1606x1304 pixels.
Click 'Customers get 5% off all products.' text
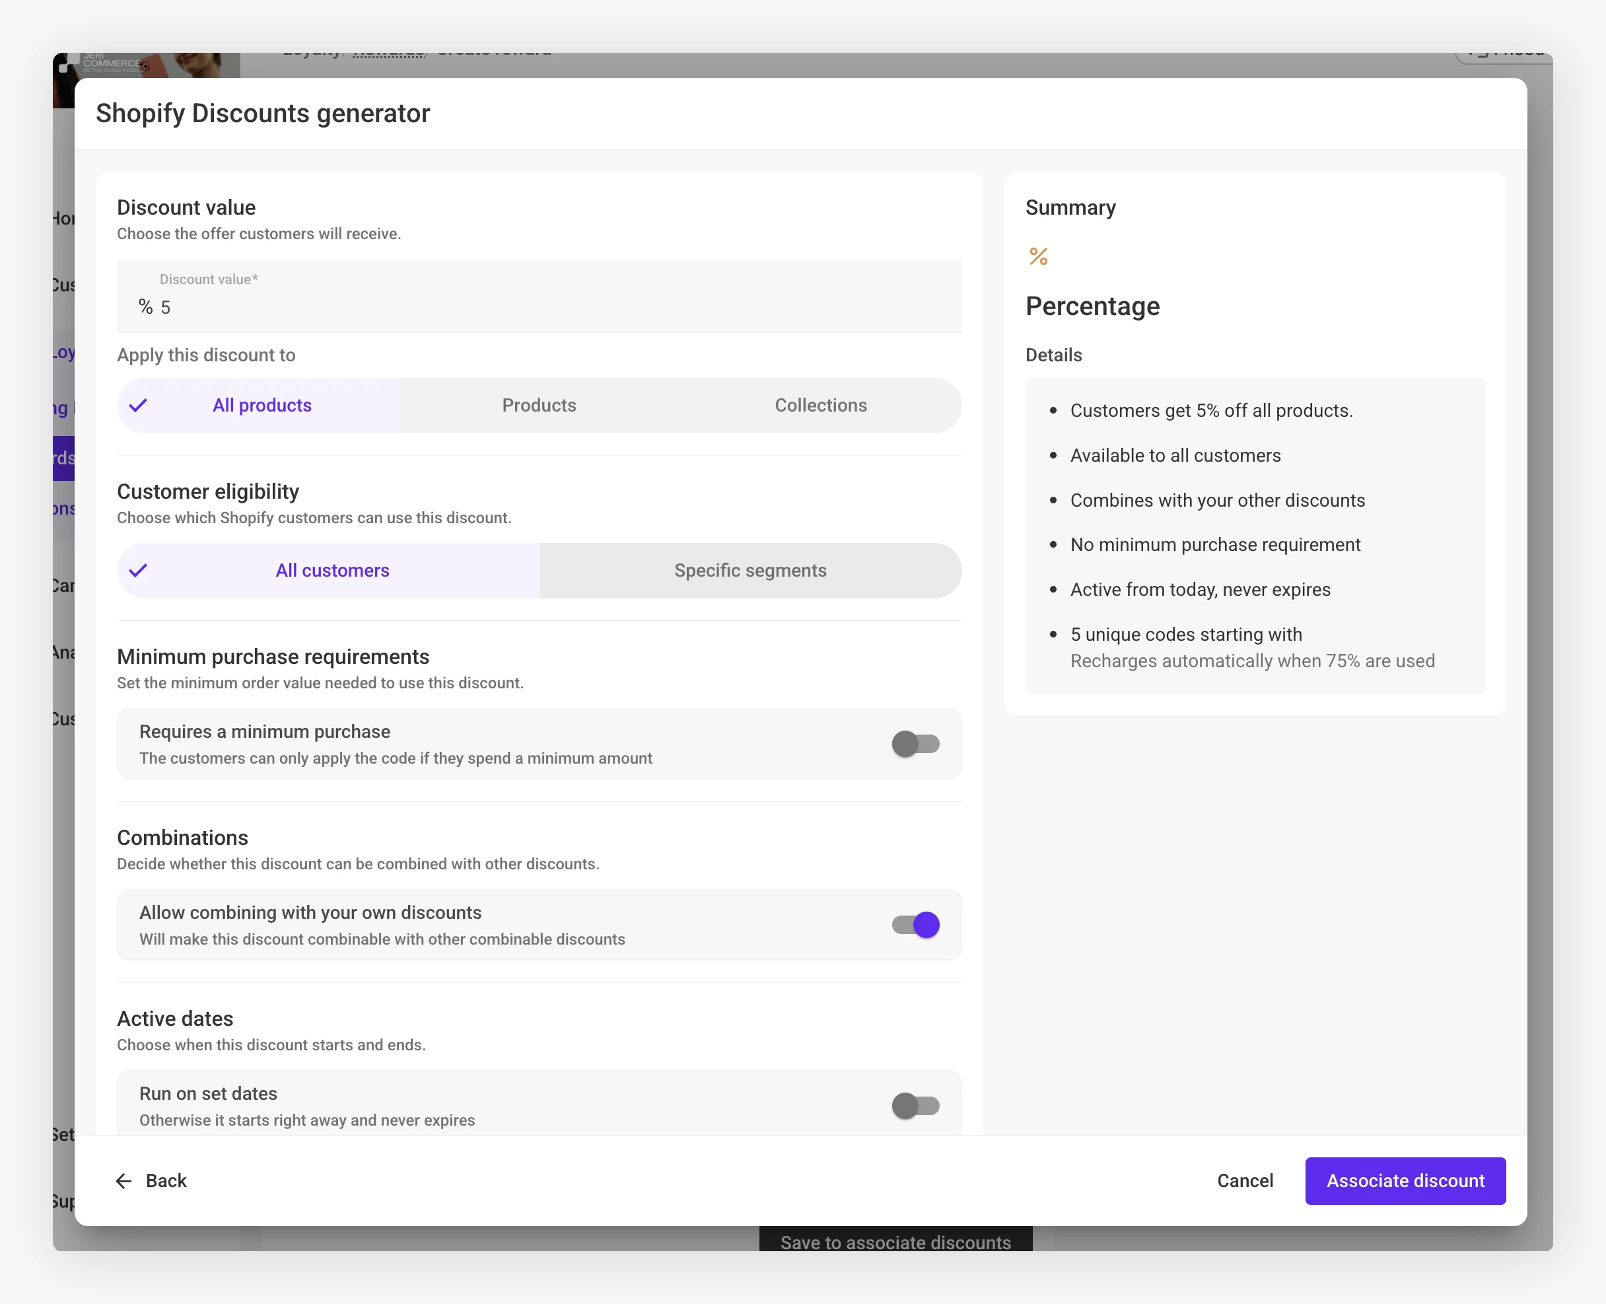(1211, 411)
